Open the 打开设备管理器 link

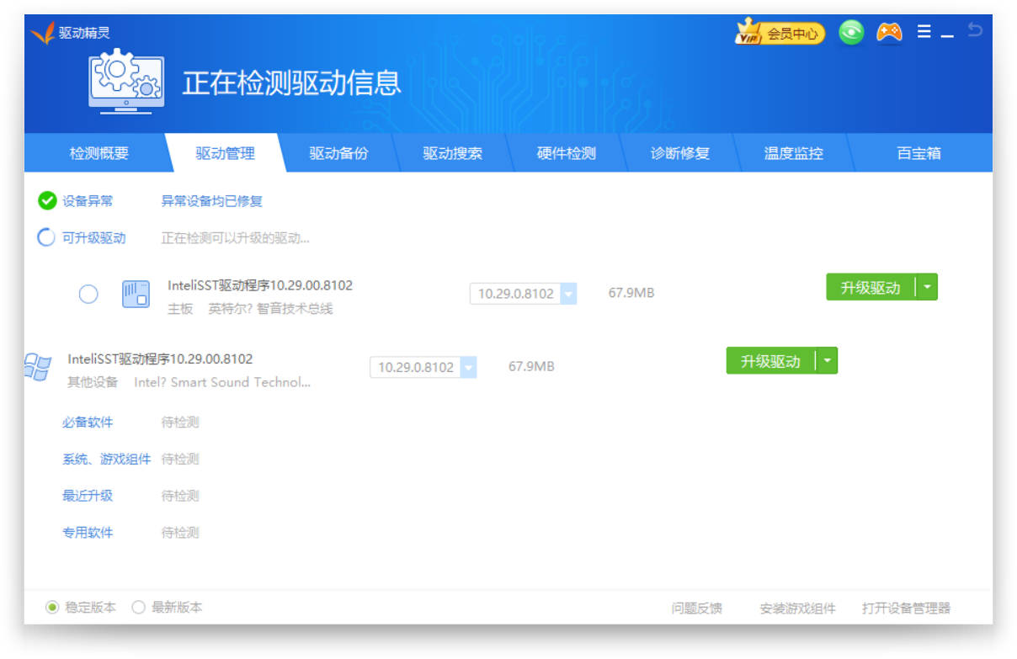906,609
